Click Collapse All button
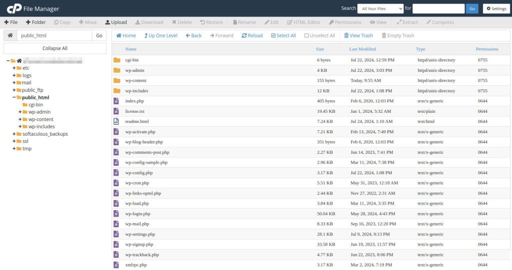The height and width of the screenshot is (270, 512). click(x=55, y=48)
